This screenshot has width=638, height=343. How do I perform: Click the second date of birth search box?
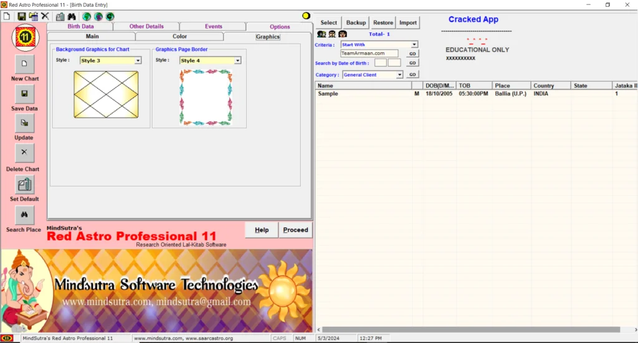394,63
